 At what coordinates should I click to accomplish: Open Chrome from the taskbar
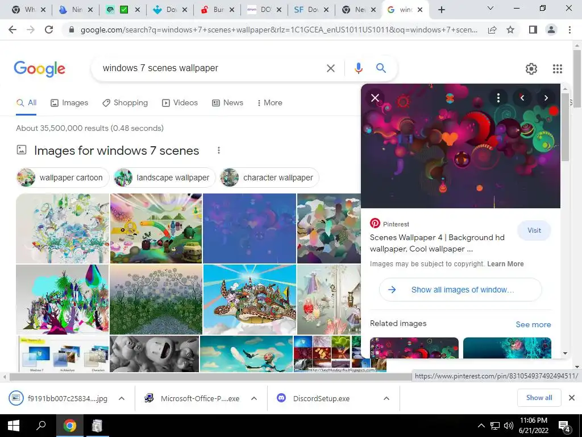(x=70, y=426)
